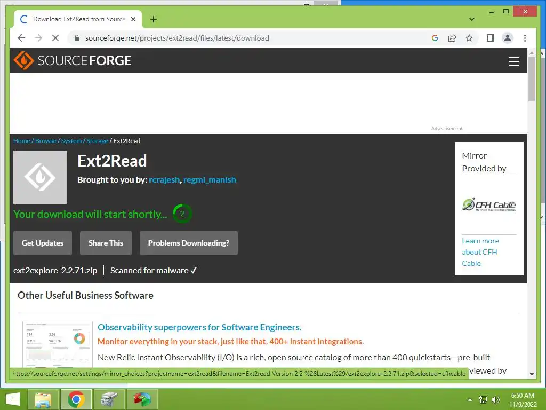Click the scrollbar down arrow
546x410 pixels.
click(532, 374)
